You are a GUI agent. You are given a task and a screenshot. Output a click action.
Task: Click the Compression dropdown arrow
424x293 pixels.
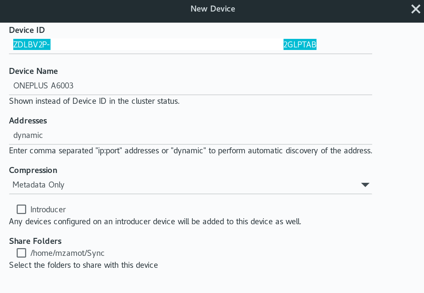click(364, 185)
